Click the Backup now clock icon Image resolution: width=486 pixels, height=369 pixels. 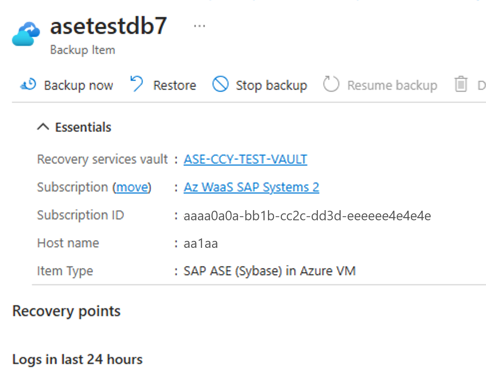pyautogui.click(x=28, y=85)
